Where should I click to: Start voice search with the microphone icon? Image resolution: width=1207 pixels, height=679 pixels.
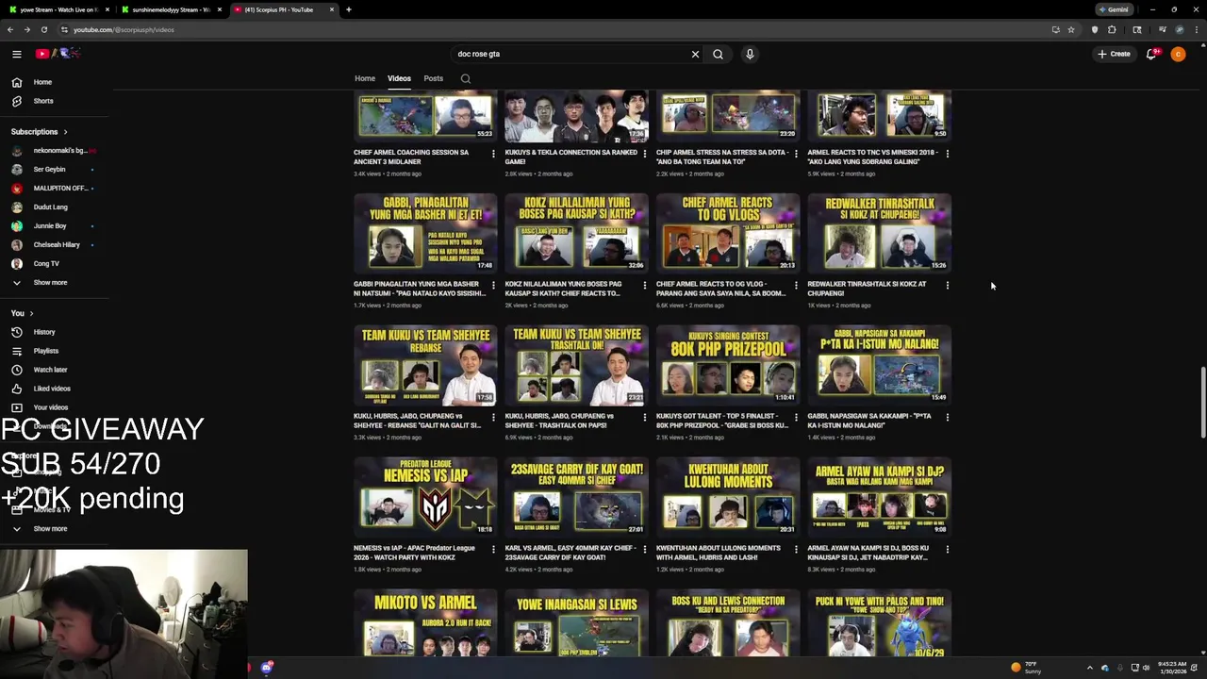click(x=750, y=54)
